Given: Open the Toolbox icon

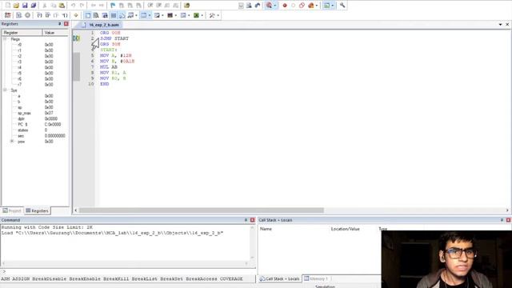Looking at the screenshot, I should point(212,15).
